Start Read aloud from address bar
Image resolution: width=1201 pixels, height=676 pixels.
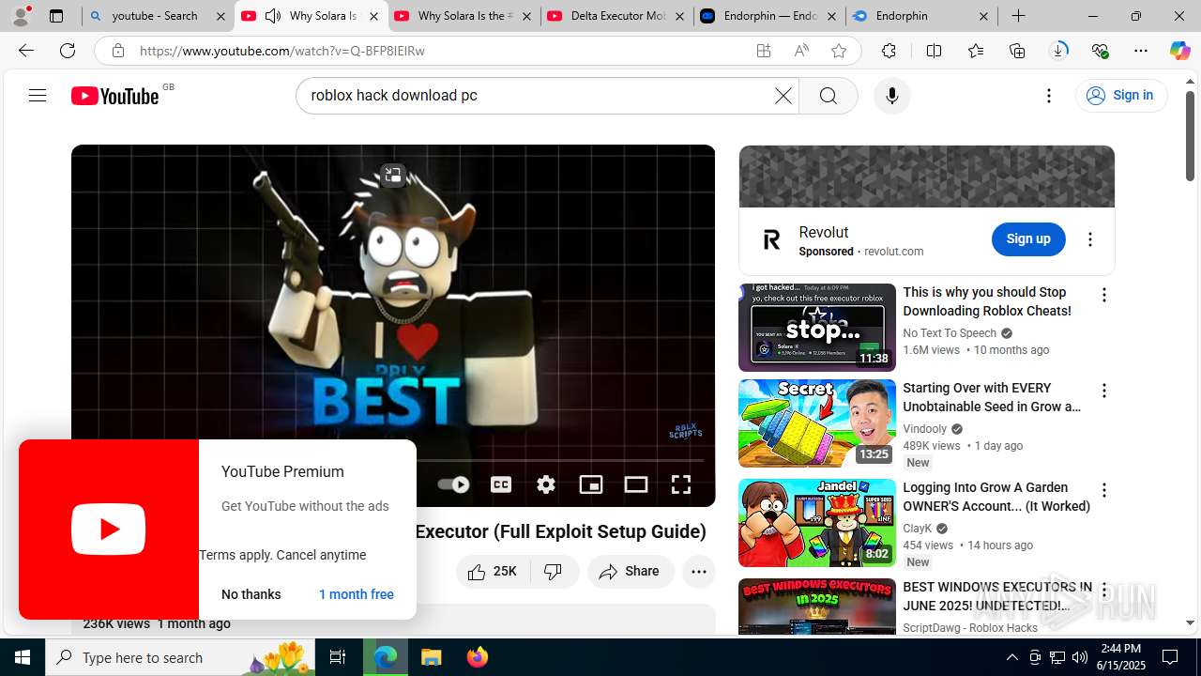(x=801, y=51)
